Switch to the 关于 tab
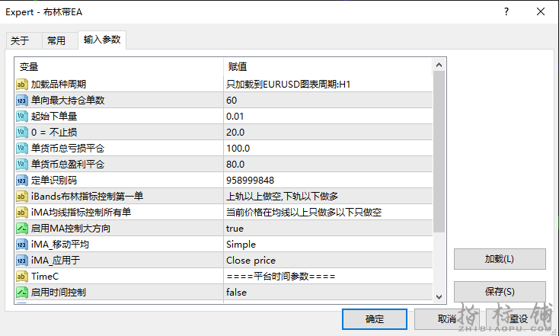 (24, 40)
